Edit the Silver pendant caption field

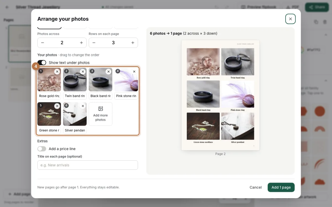tap(75, 130)
